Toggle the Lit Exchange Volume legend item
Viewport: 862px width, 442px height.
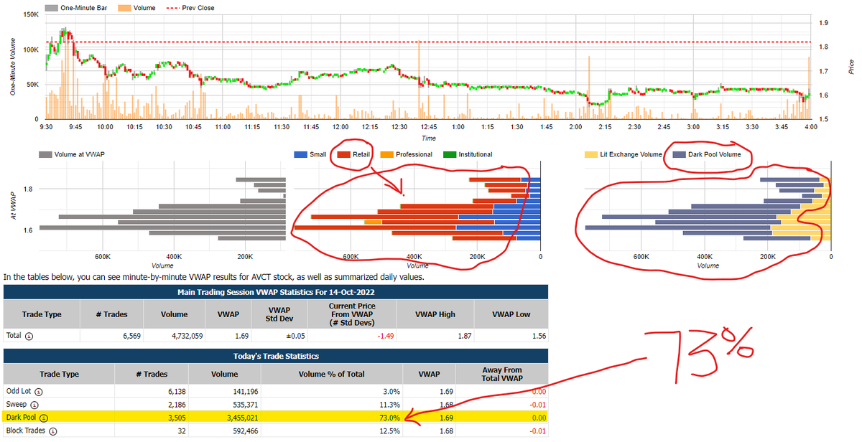(624, 154)
